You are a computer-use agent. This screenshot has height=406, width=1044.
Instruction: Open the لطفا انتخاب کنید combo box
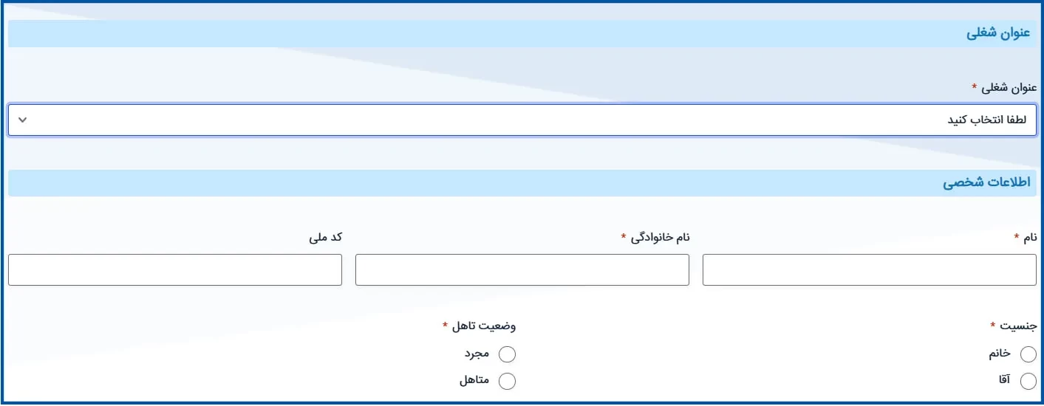(x=522, y=120)
